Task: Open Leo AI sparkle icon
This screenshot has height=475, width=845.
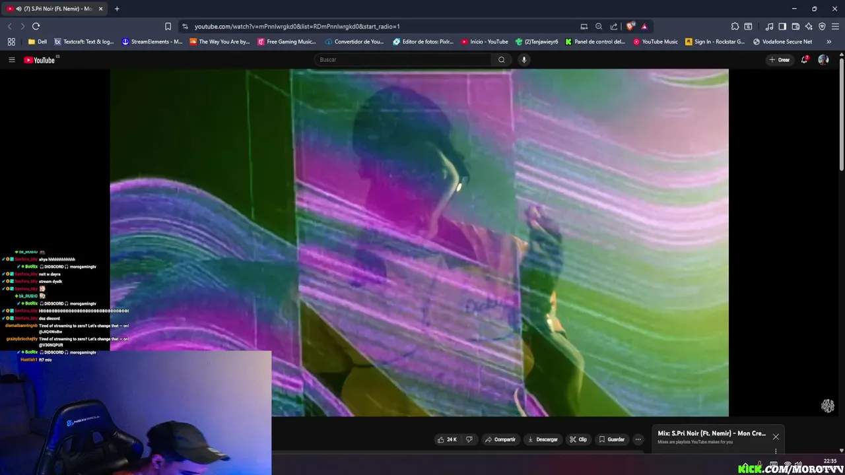Action: 809,26
